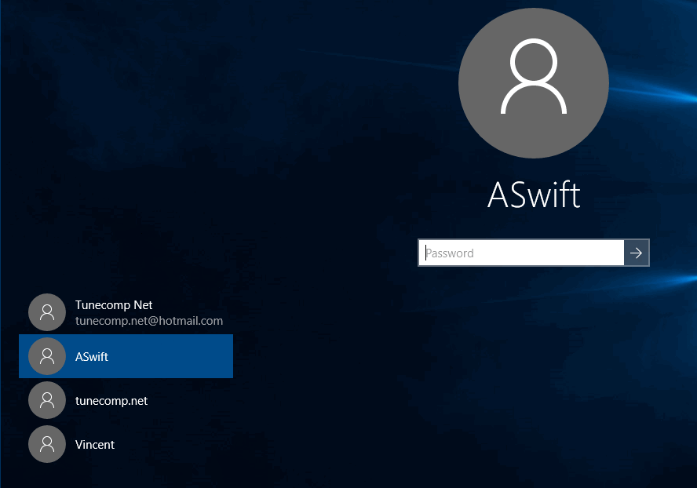Select the large ASwift profile picture
Image resolution: width=697 pixels, height=488 pixels.
[x=534, y=83]
